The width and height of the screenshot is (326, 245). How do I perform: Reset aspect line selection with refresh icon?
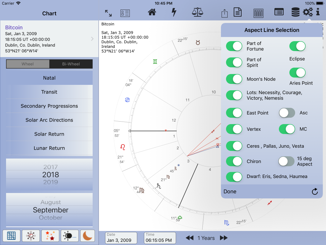315,191
